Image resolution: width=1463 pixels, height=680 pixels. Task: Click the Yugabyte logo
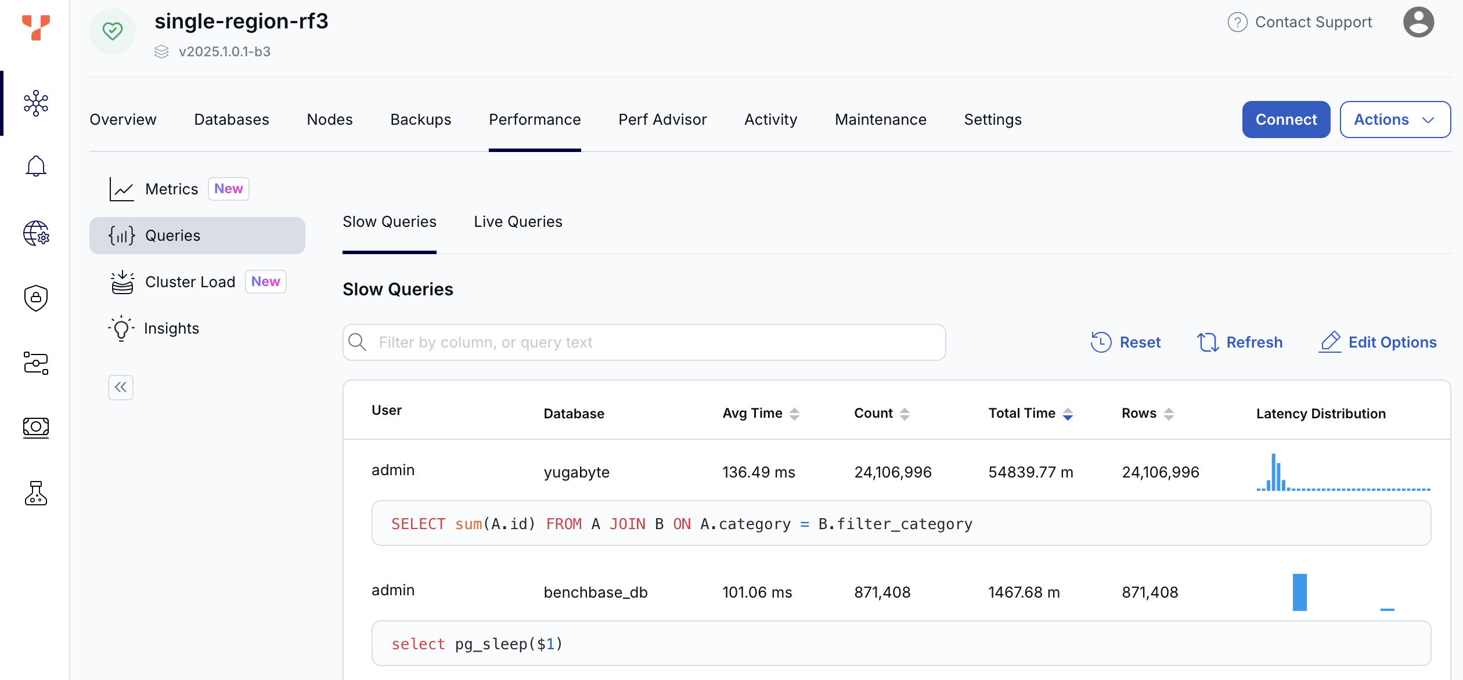(x=36, y=29)
